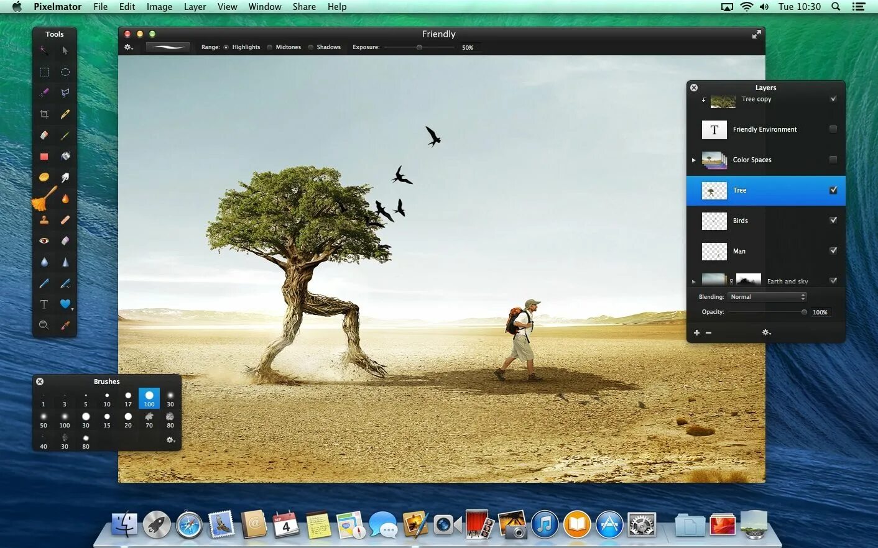The image size is (878, 548).
Task: Remove layer using minus button
Action: (708, 333)
